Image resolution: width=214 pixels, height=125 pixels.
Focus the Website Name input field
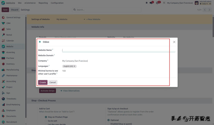coord(118,50)
